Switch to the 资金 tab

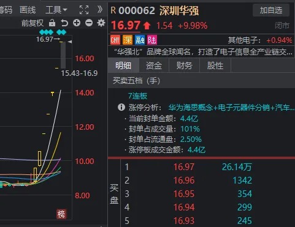coord(154,65)
